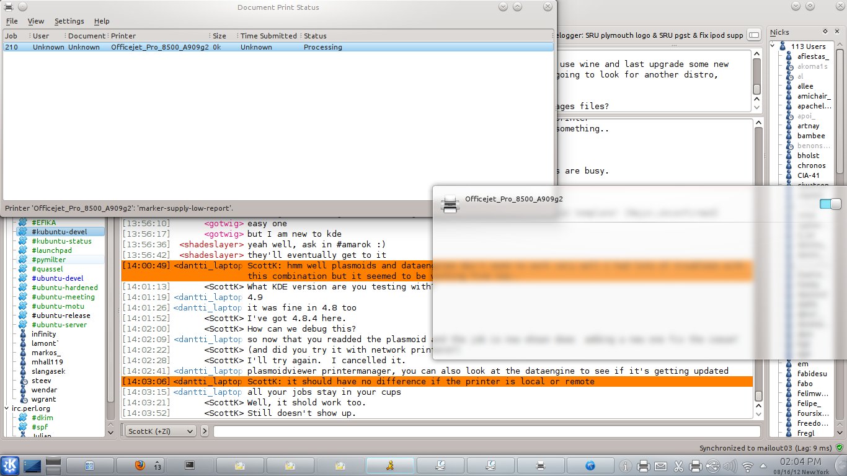Open the terminal taskbar entry
The height and width of the screenshot is (476, 847).
pos(190,465)
